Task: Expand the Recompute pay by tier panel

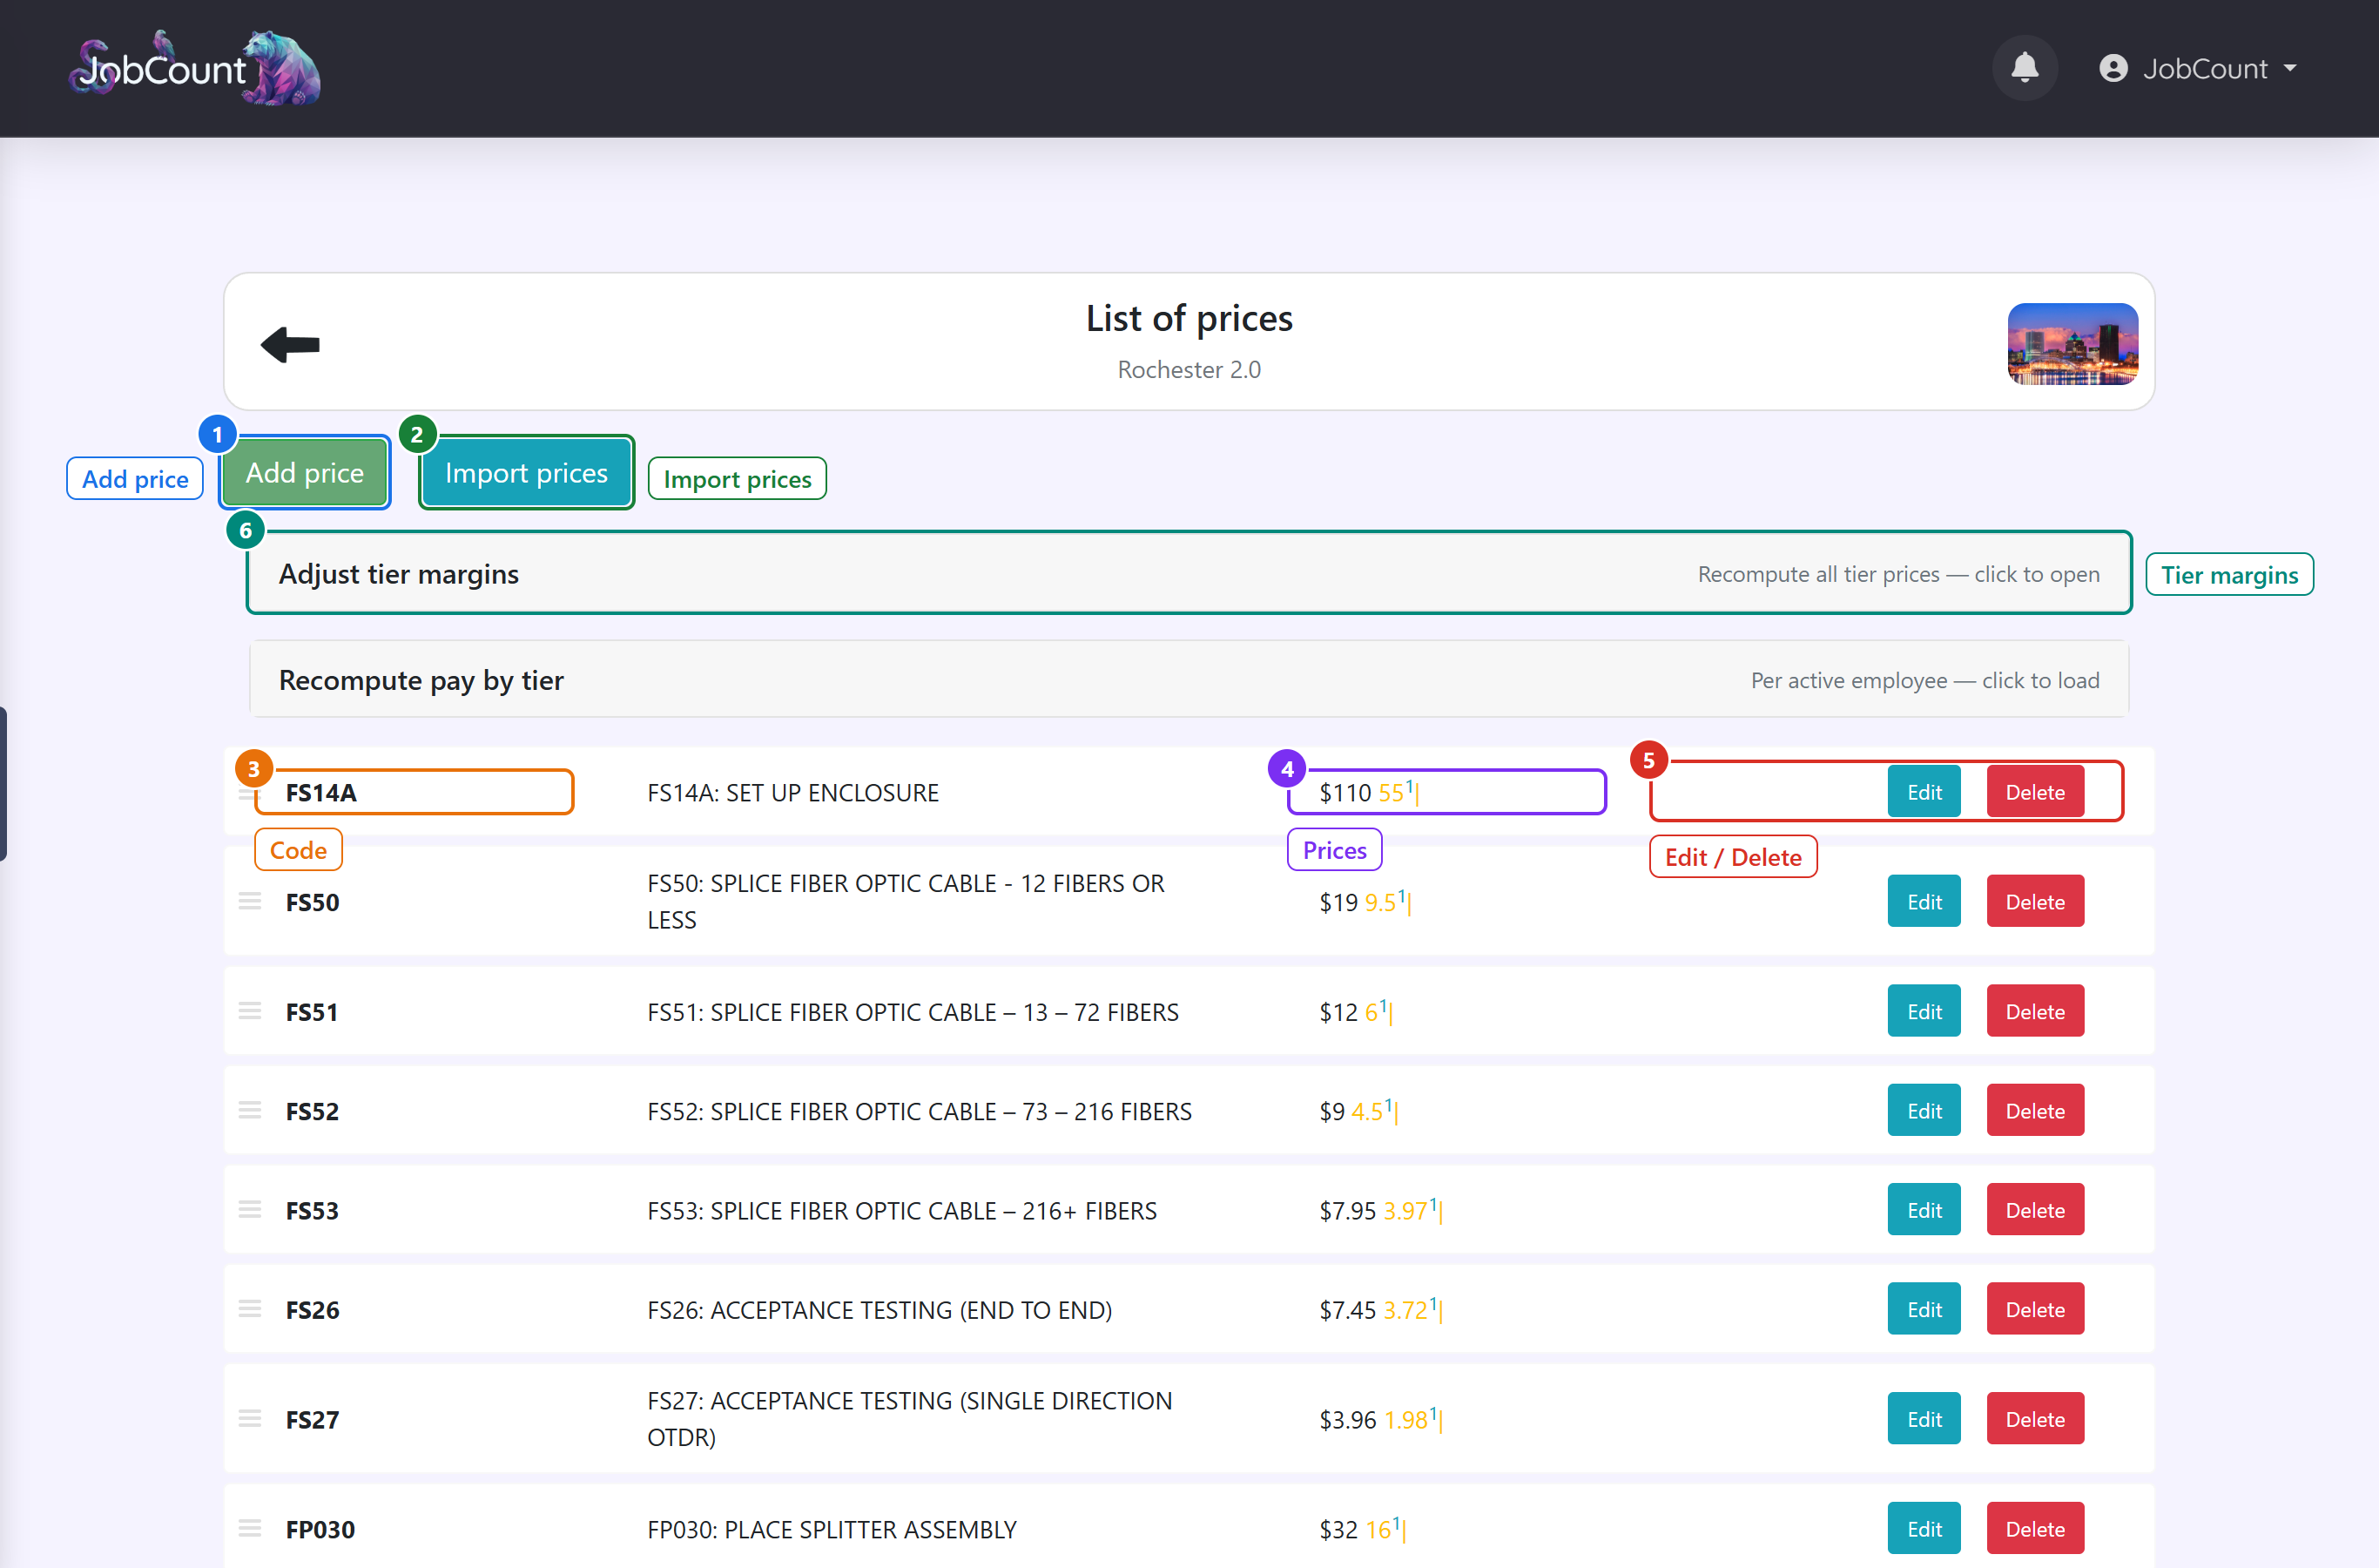Action: coord(1189,680)
